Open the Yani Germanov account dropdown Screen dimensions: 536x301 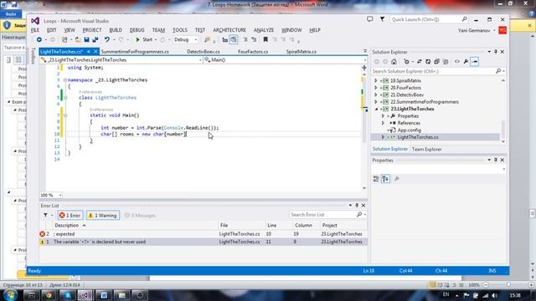pos(477,30)
